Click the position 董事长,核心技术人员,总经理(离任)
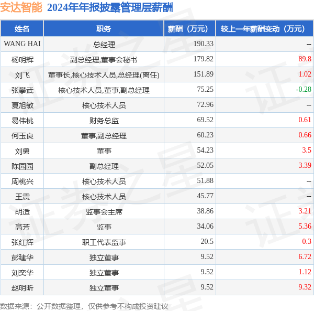The height and width of the screenshot is (311, 314). pos(104,75)
